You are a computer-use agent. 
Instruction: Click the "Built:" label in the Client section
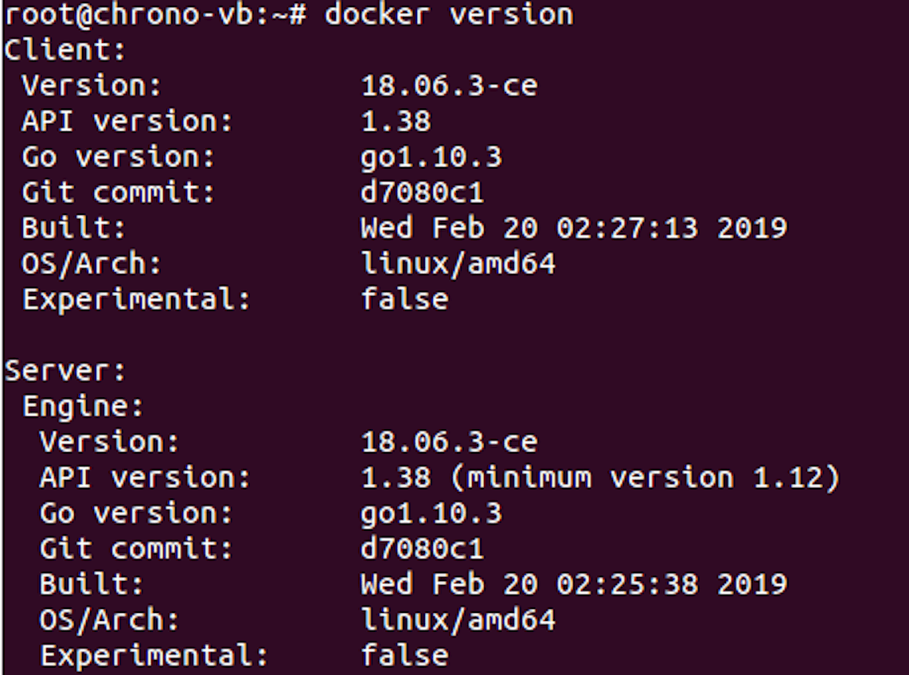74,228
